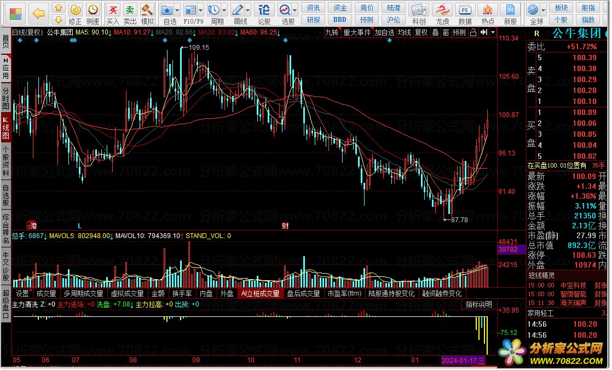Viewport: 612px width, 370px height.
Task: Click the green 卖出 sell icon
Action: click(x=130, y=10)
